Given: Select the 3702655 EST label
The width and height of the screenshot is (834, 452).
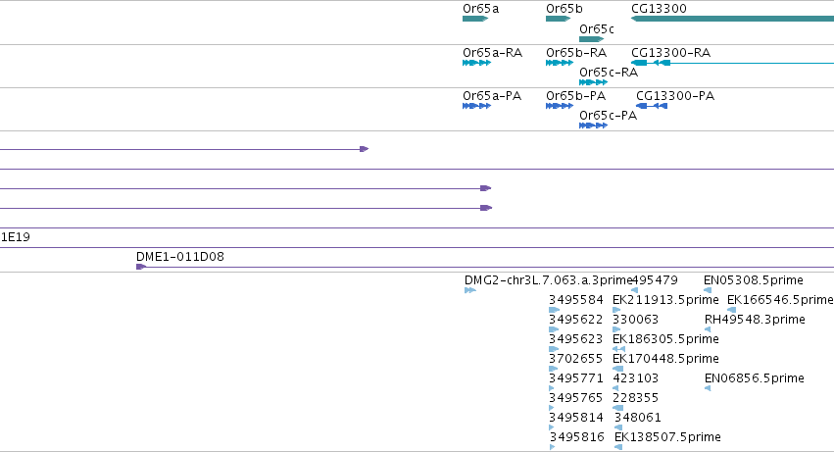Looking at the screenshot, I should [576, 359].
